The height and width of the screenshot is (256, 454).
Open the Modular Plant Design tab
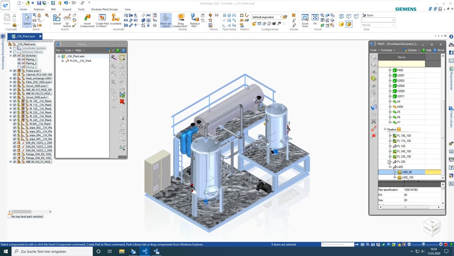coord(104,9)
